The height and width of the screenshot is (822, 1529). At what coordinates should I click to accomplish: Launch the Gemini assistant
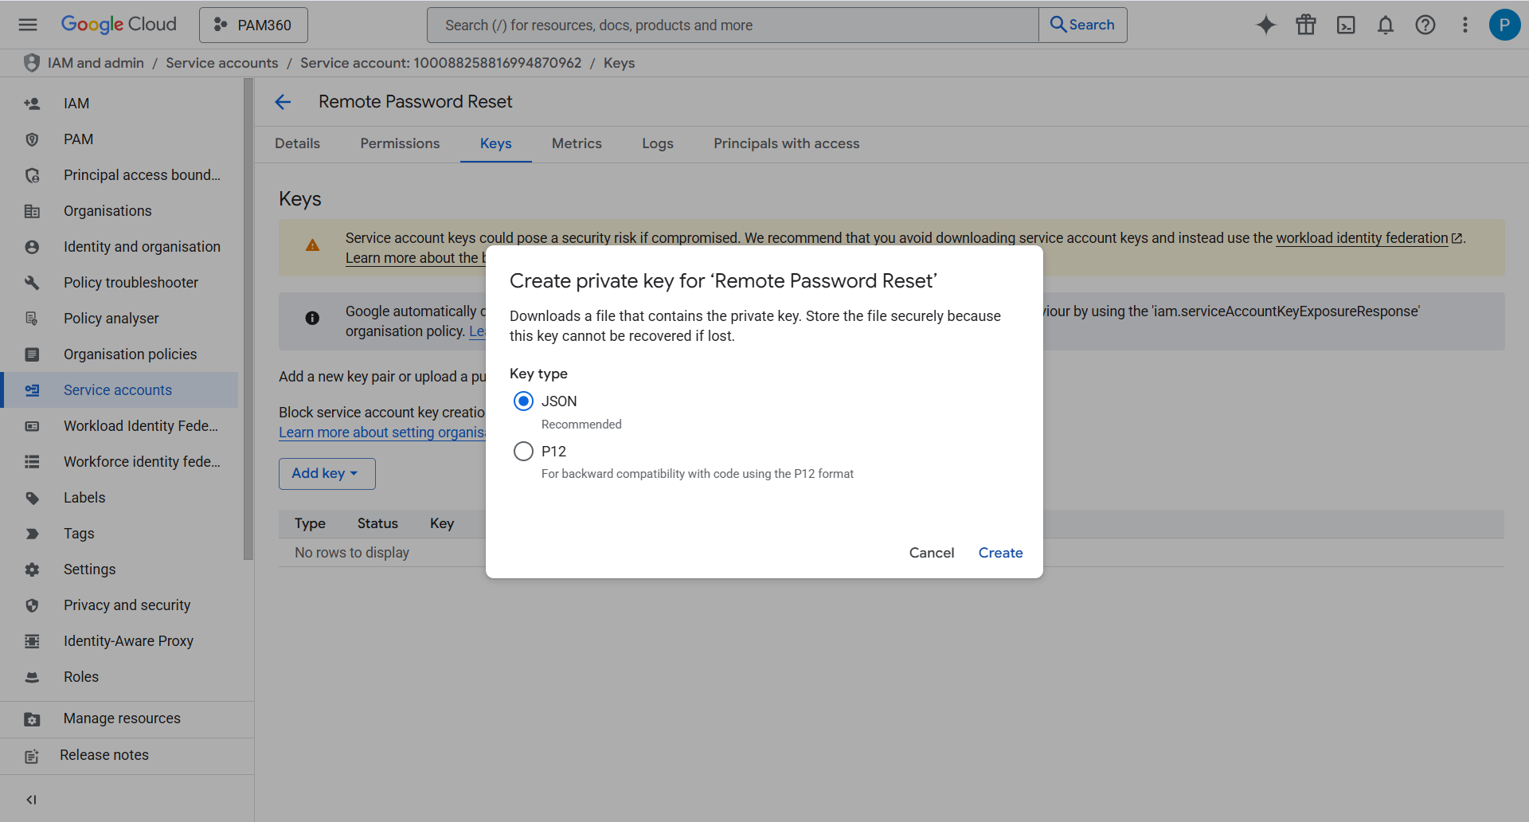tap(1265, 25)
